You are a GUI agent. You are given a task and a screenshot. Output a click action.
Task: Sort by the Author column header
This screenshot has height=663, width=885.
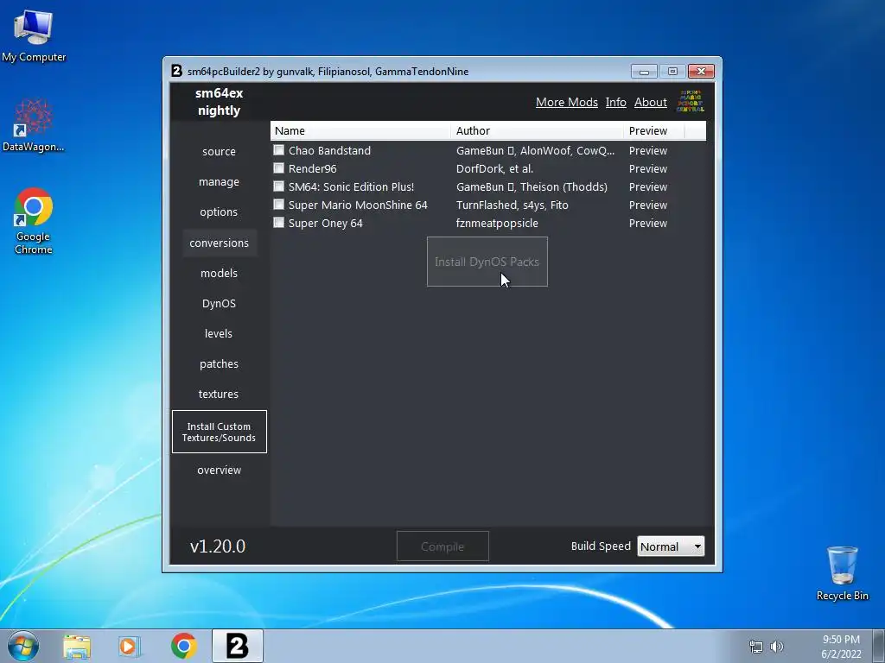coord(538,131)
